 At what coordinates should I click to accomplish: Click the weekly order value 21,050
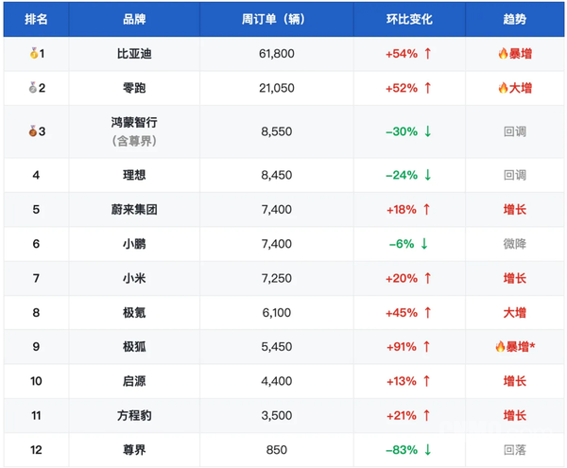click(x=277, y=88)
